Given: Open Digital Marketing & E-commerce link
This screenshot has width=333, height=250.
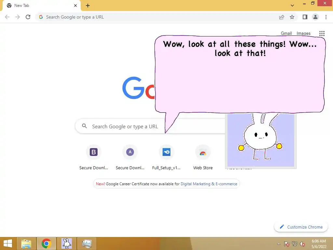Looking at the screenshot, I should [x=209, y=184].
